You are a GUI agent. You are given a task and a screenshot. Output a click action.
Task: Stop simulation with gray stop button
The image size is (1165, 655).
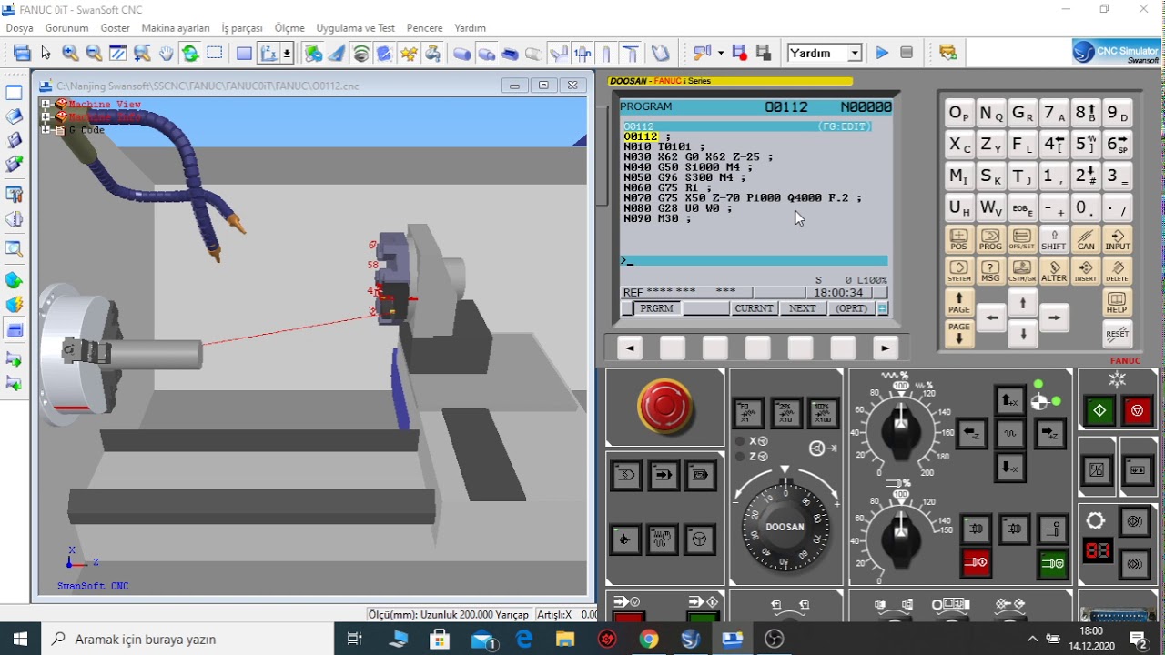pos(907,54)
